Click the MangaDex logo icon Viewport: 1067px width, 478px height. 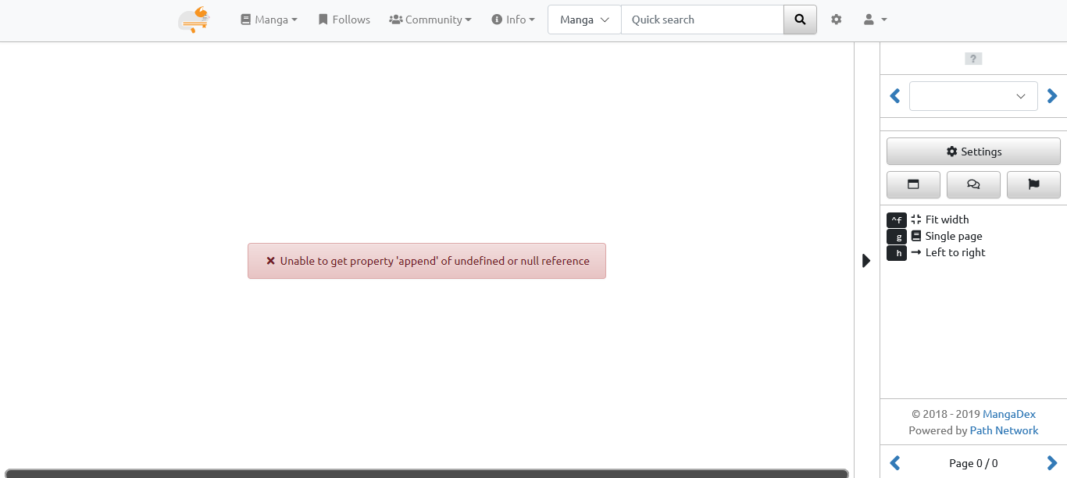(x=194, y=20)
